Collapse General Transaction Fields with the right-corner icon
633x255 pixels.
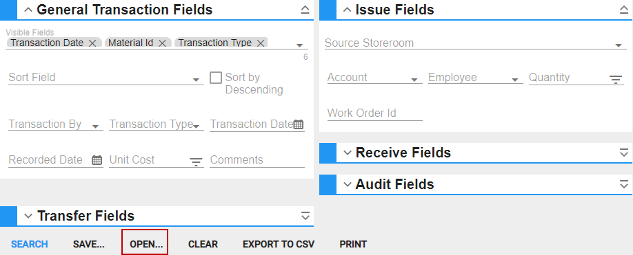pyautogui.click(x=305, y=10)
